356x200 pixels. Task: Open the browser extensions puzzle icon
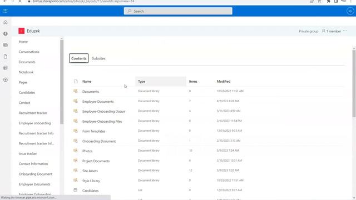coord(328,1)
